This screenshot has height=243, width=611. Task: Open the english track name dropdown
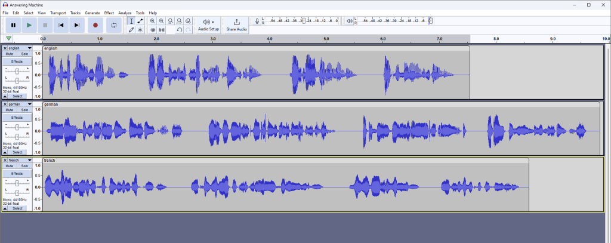[20, 48]
